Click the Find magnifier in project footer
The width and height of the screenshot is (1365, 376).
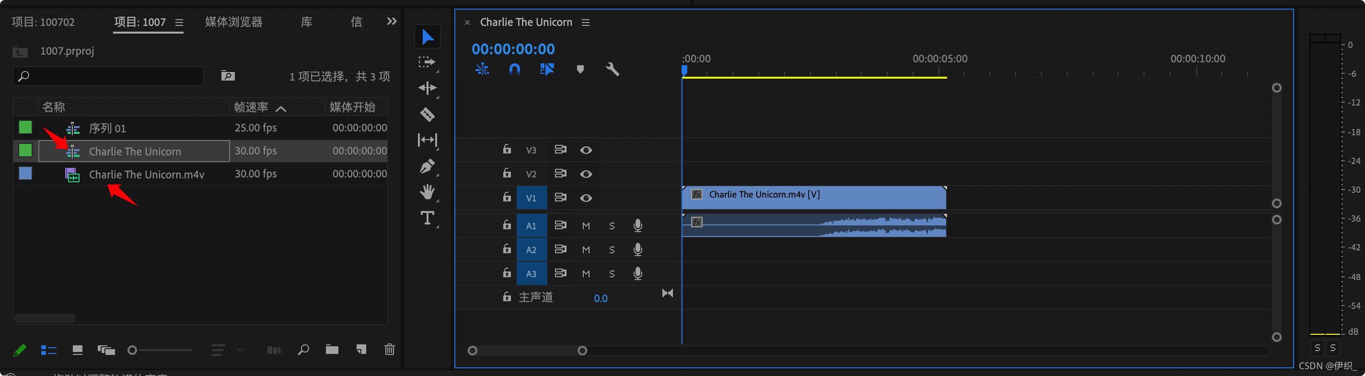(x=304, y=350)
